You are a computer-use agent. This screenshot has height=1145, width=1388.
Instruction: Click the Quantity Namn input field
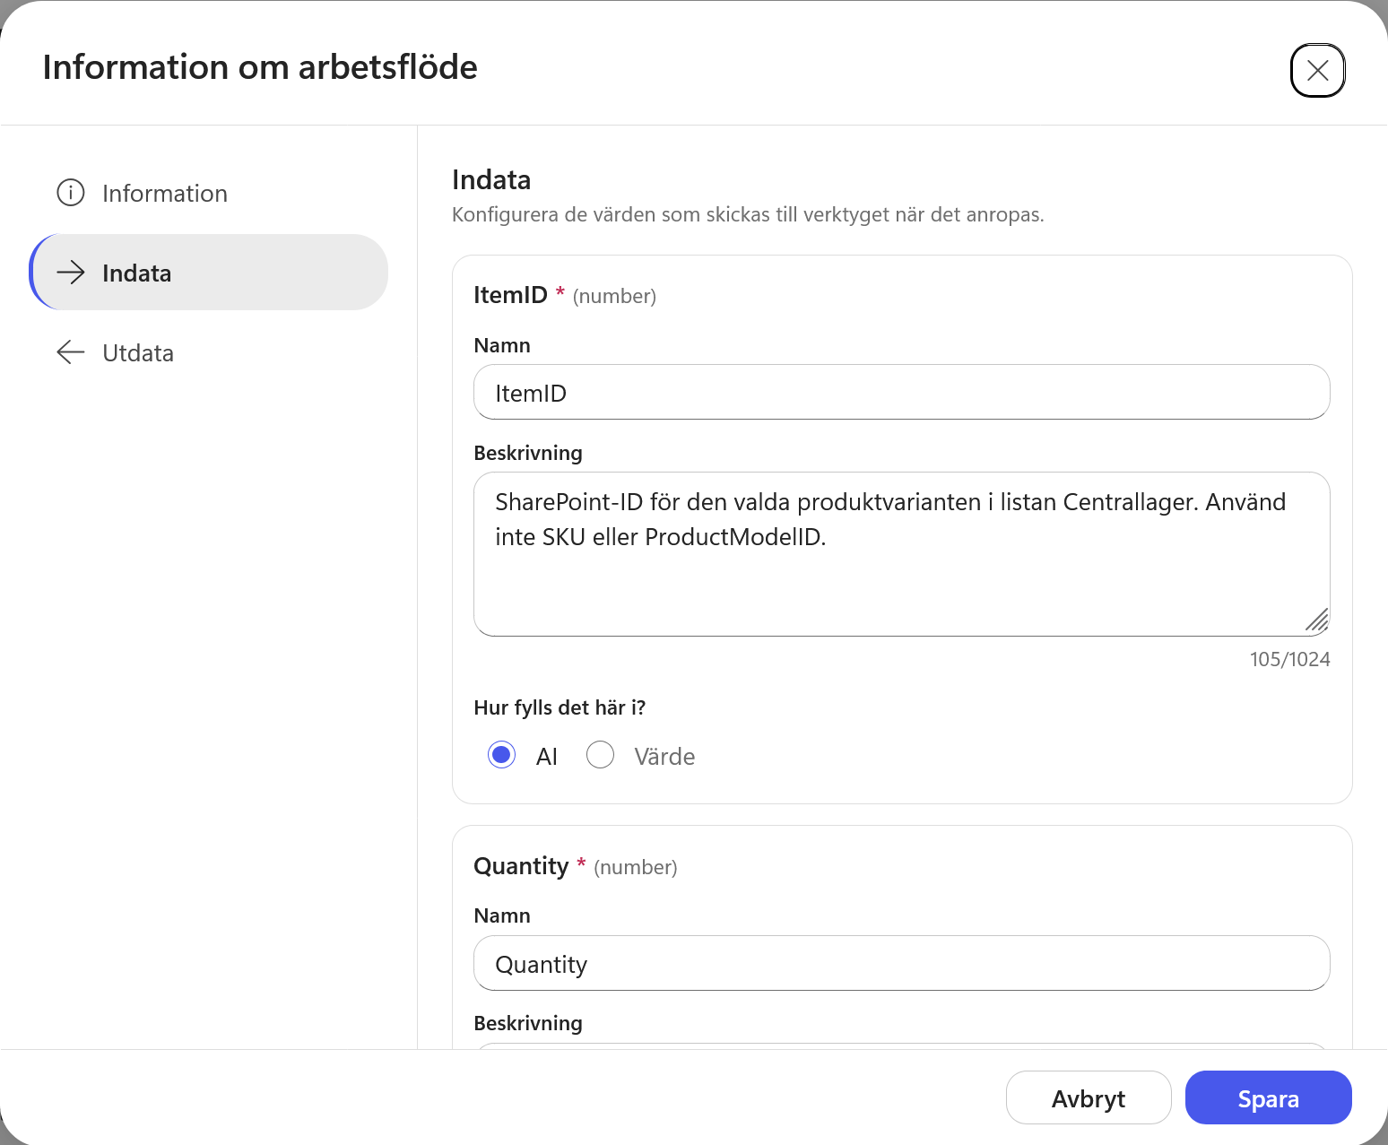[901, 963]
